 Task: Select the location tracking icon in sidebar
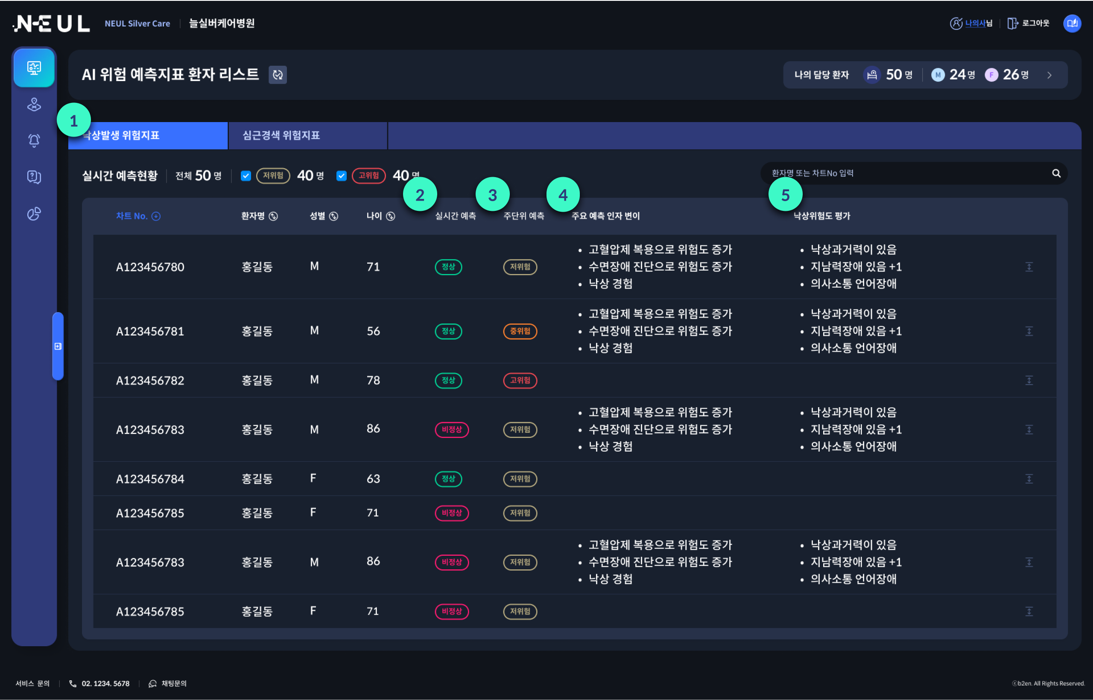[34, 105]
